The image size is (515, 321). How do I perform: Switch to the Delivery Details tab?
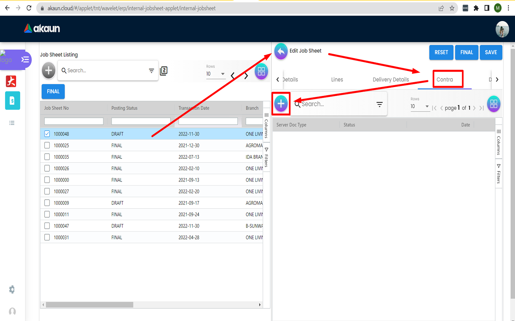[391, 80]
